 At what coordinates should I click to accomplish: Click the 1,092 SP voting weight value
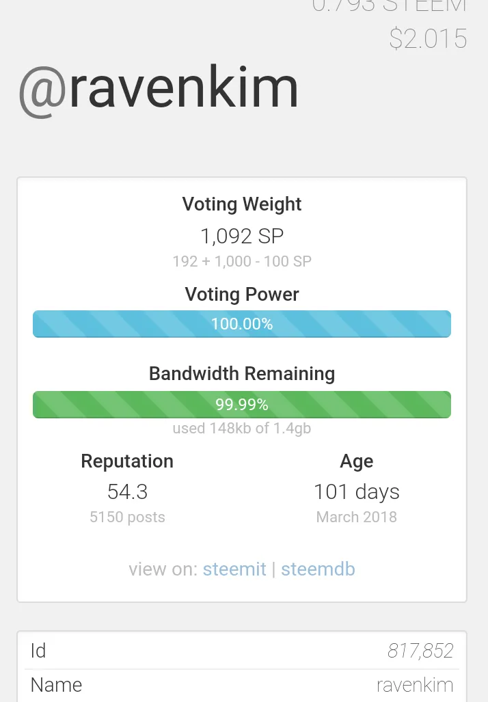tap(242, 237)
